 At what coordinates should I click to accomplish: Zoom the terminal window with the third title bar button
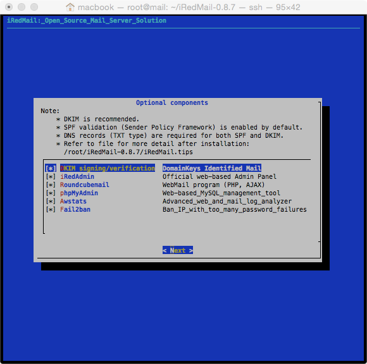[x=34, y=7]
